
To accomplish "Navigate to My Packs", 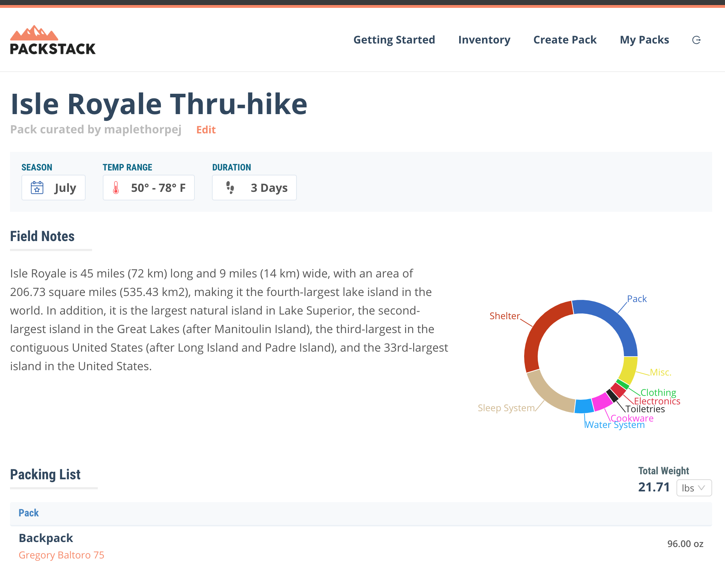I will click(x=644, y=40).
